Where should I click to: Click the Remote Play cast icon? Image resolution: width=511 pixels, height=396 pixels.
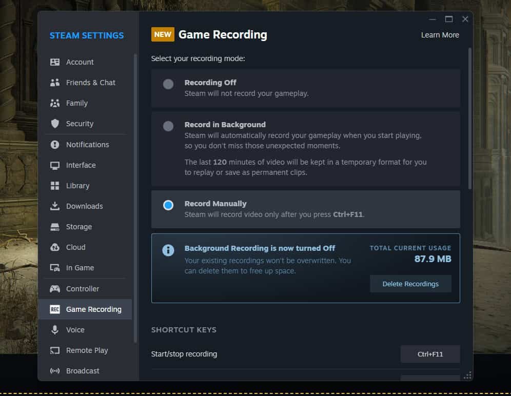click(x=55, y=350)
